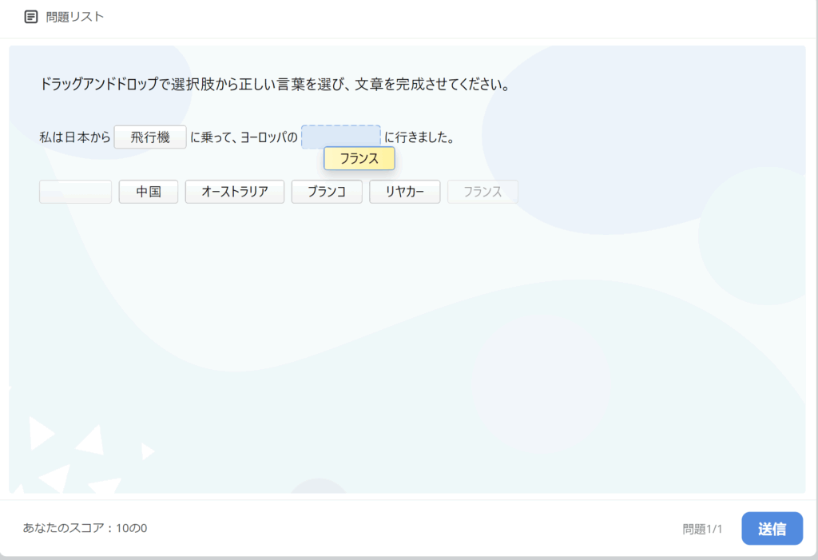The height and width of the screenshot is (560, 818).
Task: Select the yellow highlighted フランス chip
Action: (x=359, y=159)
